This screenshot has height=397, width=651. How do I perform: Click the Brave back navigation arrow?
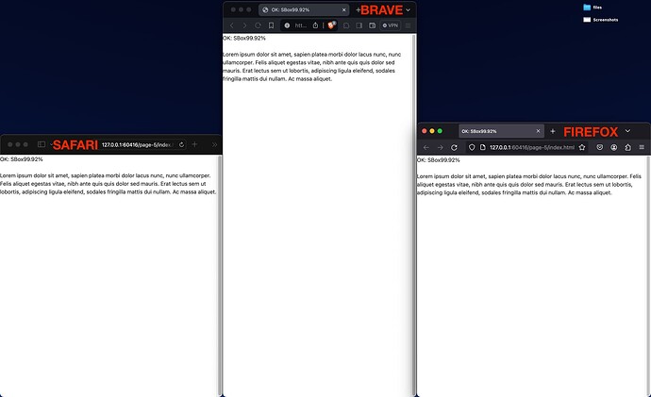232,25
